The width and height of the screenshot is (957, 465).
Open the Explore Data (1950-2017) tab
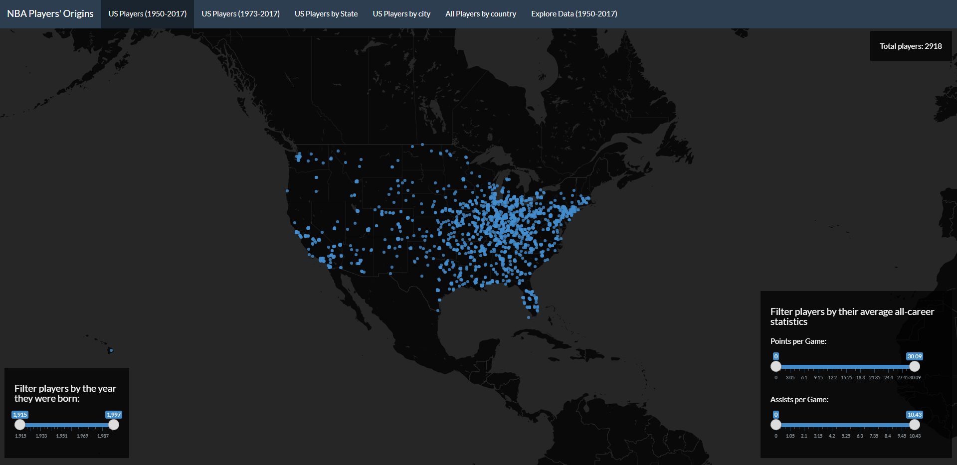pyautogui.click(x=574, y=14)
